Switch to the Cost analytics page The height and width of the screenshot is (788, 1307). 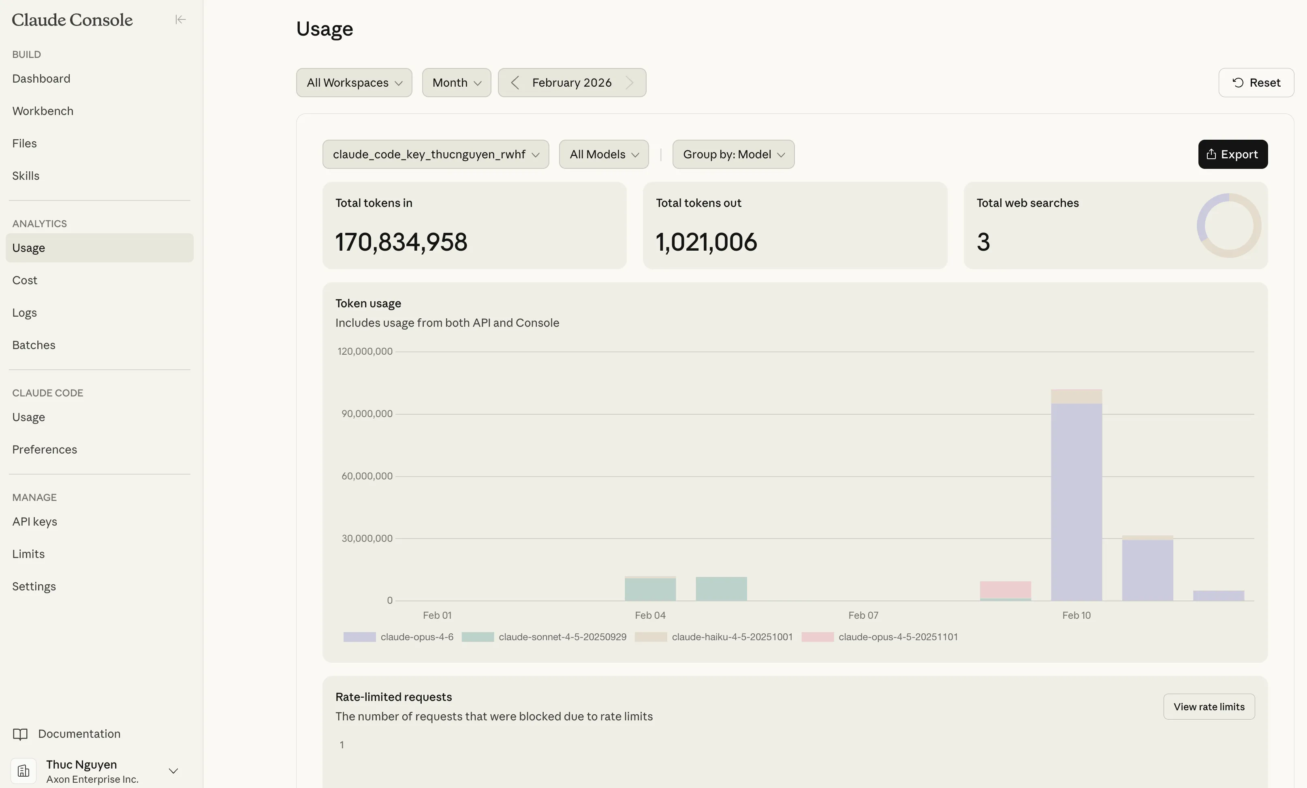[24, 280]
